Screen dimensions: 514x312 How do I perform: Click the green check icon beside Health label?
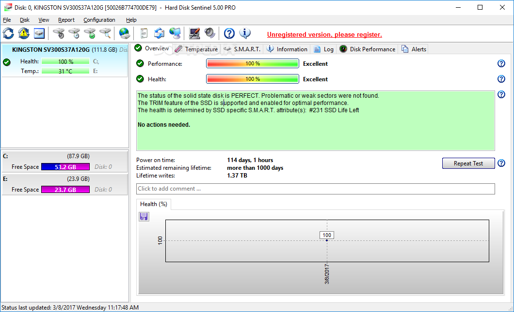coord(140,79)
